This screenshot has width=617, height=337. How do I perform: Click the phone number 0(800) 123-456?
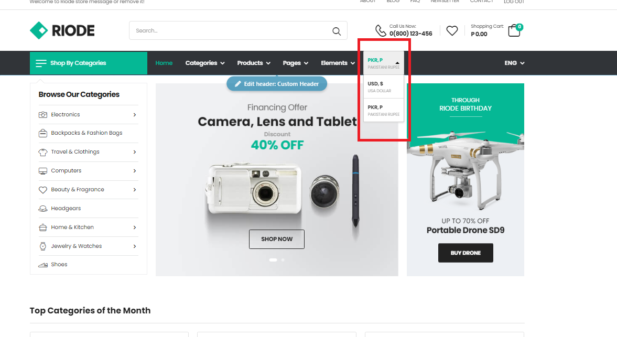411,34
